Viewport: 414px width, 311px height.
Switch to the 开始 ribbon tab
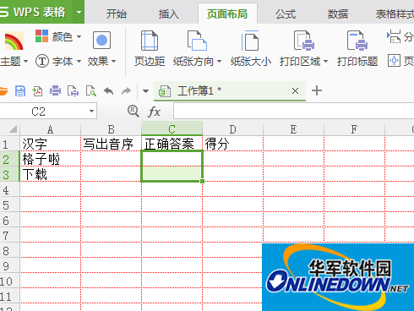(x=117, y=14)
